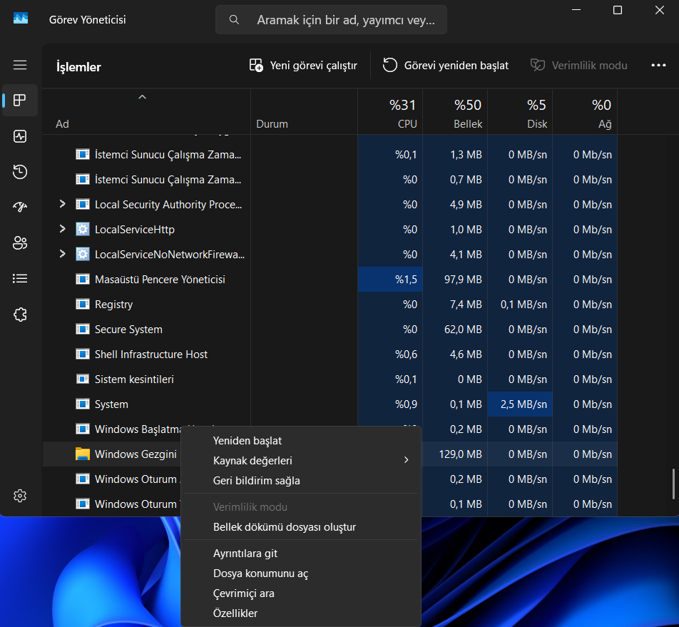Open the Startup apps sidebar icon
The image size is (679, 627).
tap(20, 207)
